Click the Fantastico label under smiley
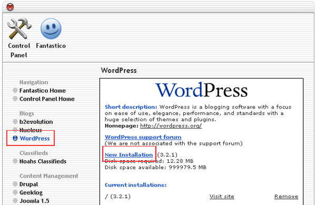 tap(51, 46)
